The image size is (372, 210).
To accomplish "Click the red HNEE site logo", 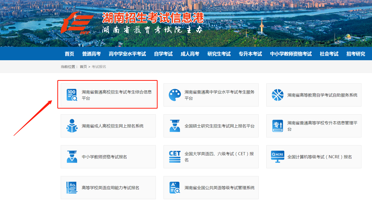I will coord(77,23).
